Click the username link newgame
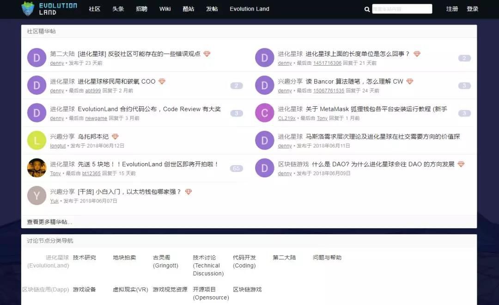 [x=96, y=118]
